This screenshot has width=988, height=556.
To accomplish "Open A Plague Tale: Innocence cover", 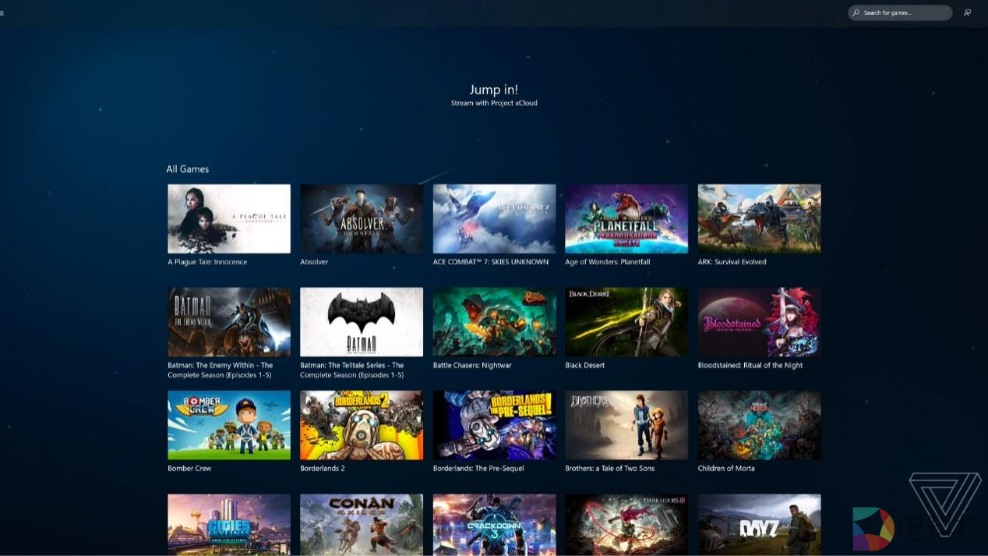I will pyautogui.click(x=229, y=218).
